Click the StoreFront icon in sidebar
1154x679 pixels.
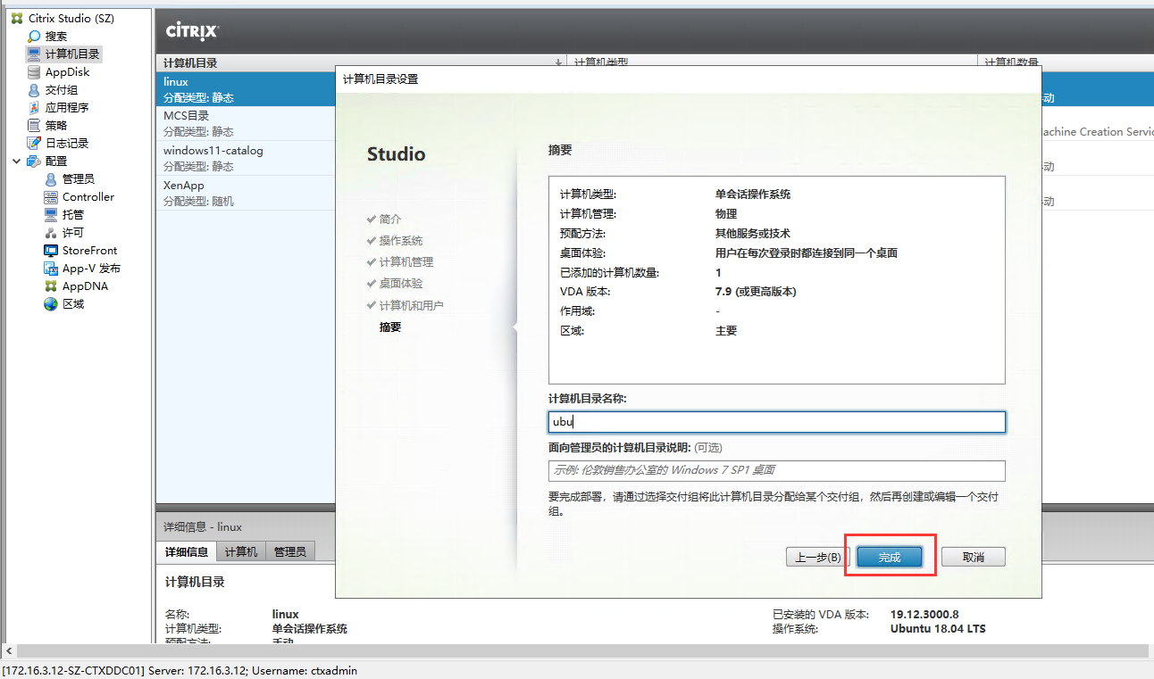[51, 250]
